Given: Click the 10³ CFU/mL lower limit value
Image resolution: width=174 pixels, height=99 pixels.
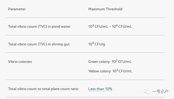Looking at the screenshot, I should tap(98, 26).
